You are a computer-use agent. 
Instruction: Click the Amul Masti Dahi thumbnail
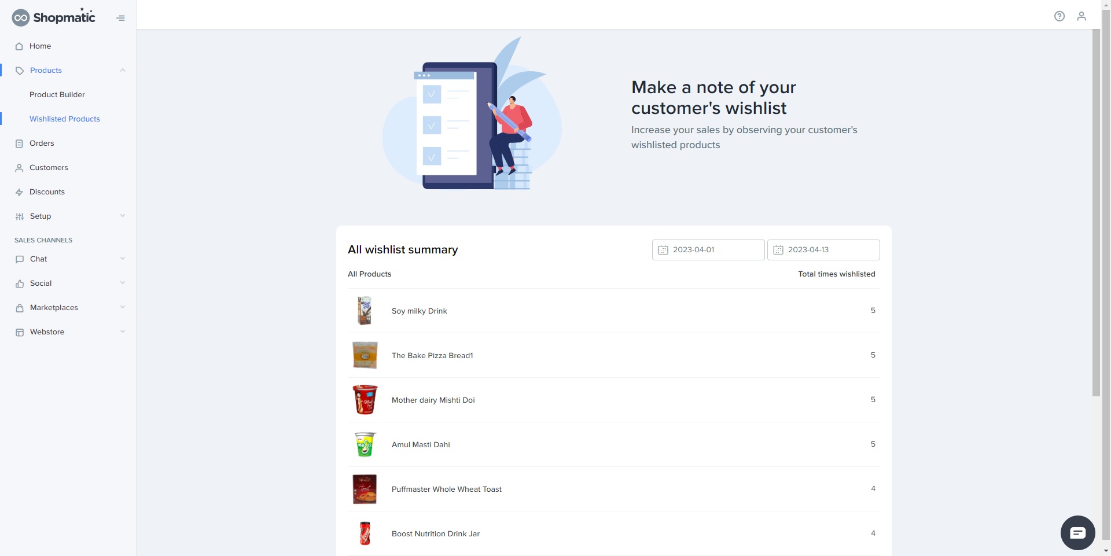(365, 444)
